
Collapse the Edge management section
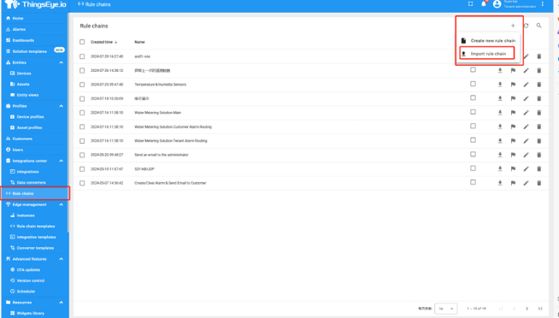point(61,204)
